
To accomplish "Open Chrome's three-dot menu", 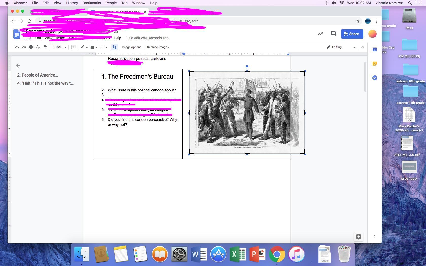I will 376,21.
